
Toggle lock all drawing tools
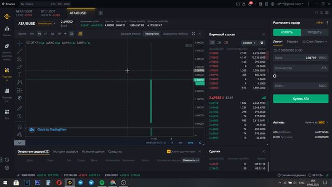pos(20,135)
